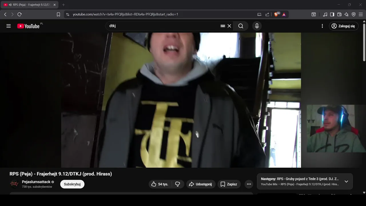Focus the address bar showing the youtube.com URL
The width and height of the screenshot is (366, 206).
click(x=160, y=14)
